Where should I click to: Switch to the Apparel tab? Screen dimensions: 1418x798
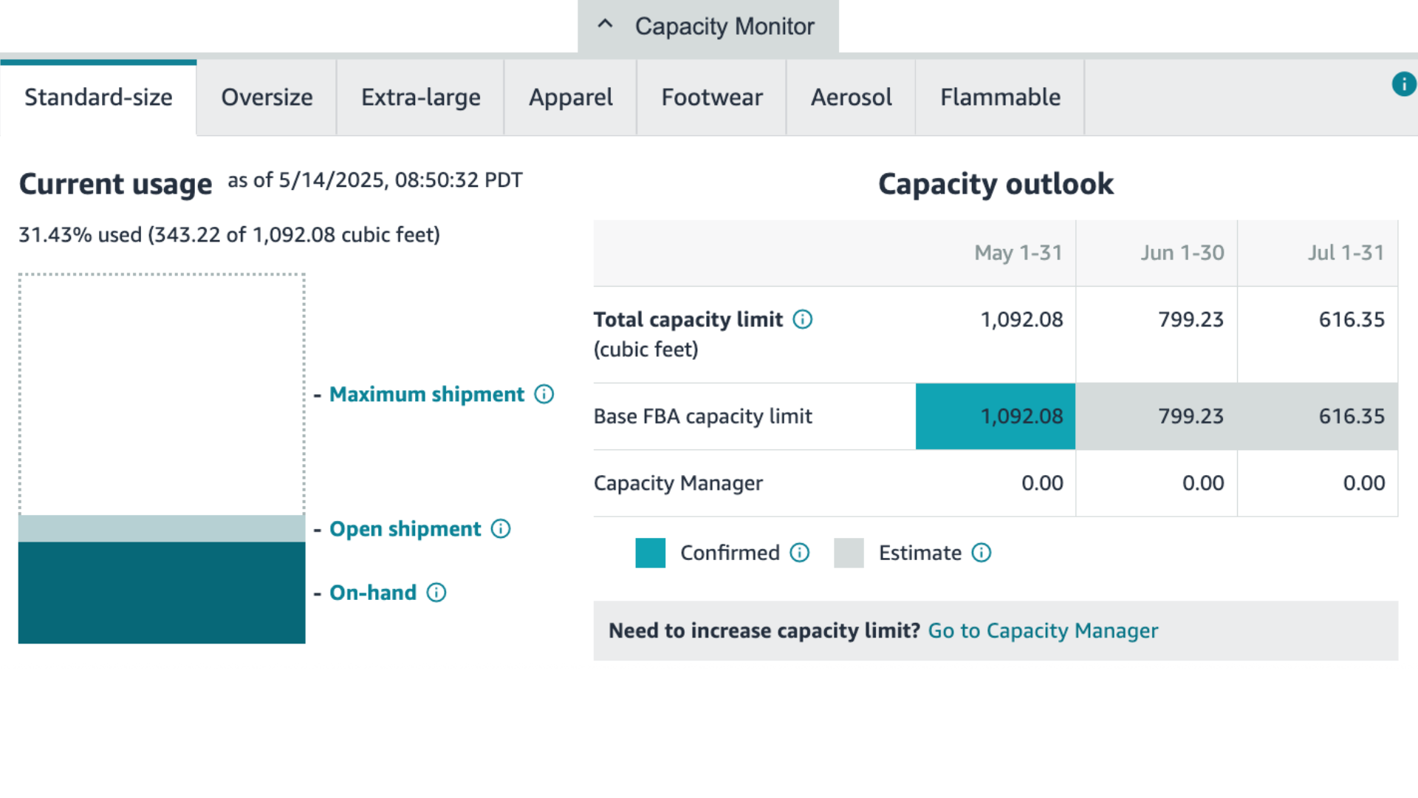coord(570,98)
